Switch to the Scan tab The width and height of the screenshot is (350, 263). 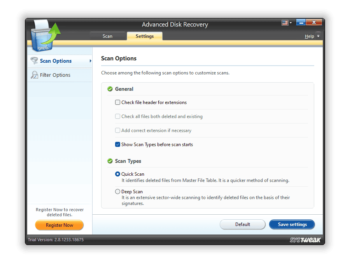(x=108, y=36)
